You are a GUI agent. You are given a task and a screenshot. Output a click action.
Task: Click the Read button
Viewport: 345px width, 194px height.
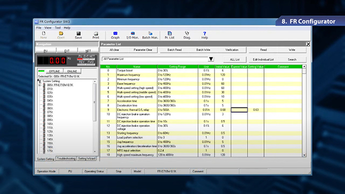263,50
